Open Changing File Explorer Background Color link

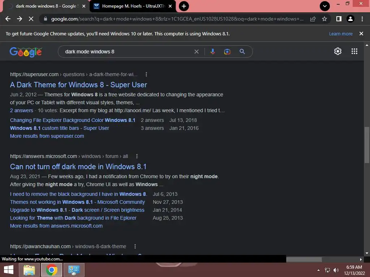tap(72, 120)
